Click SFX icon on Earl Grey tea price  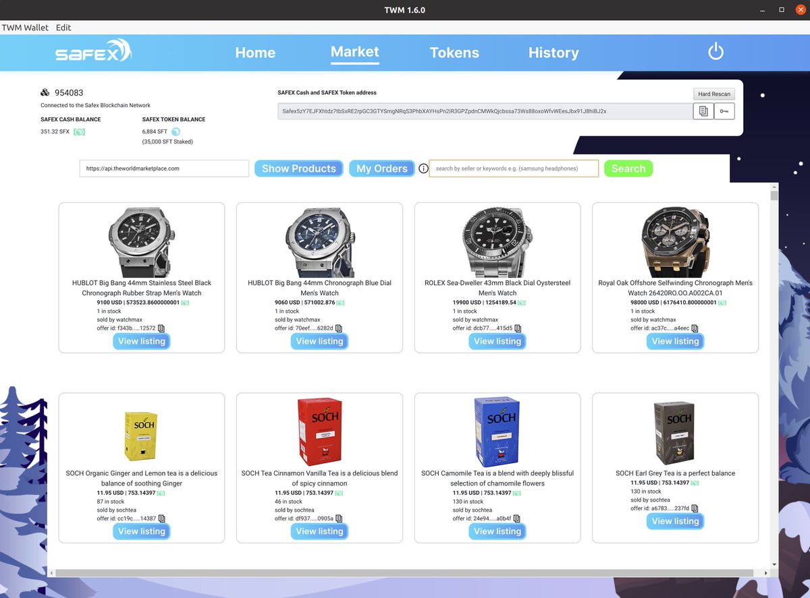695,483
